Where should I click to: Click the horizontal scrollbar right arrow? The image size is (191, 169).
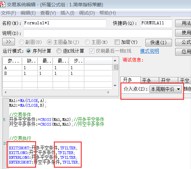coord(108,92)
